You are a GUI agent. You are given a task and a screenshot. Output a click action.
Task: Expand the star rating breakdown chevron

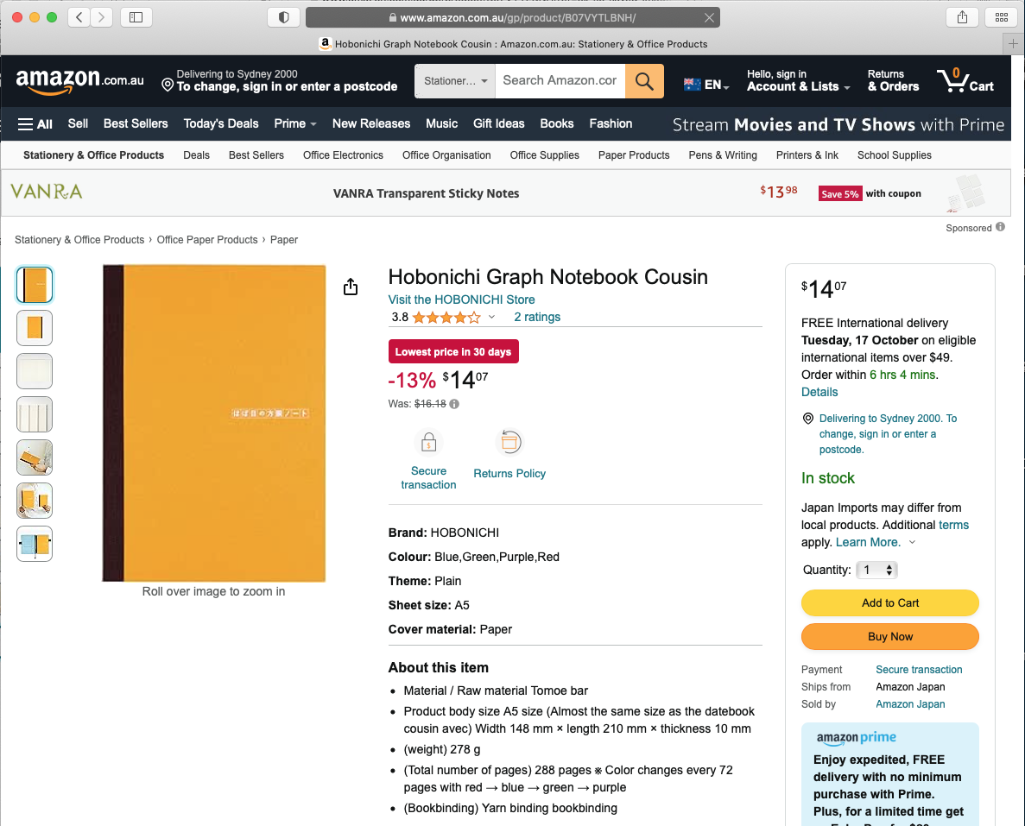pyautogui.click(x=492, y=318)
